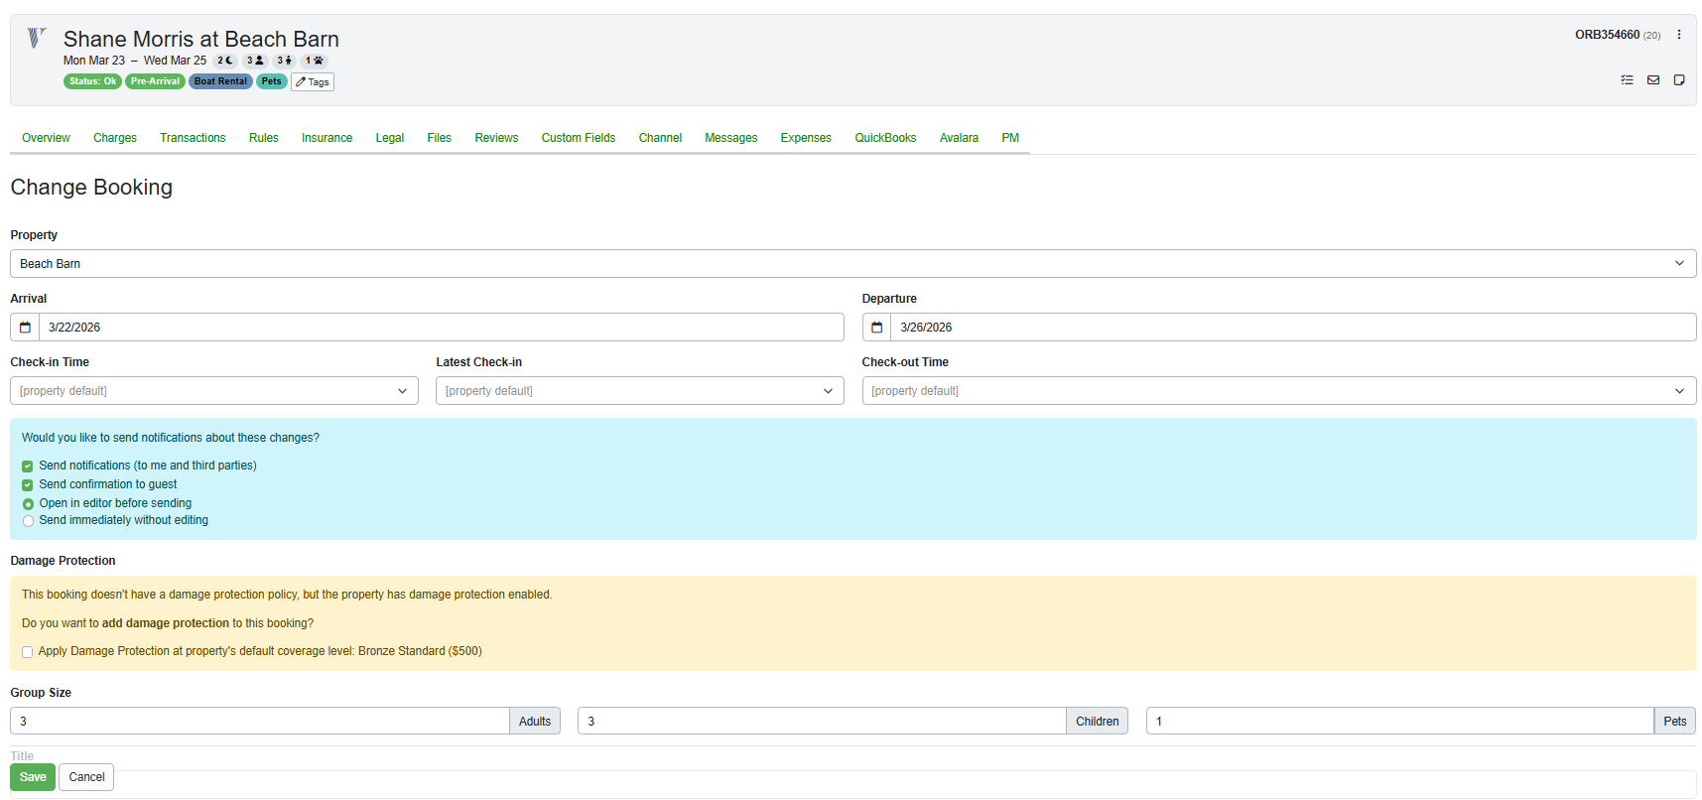The height and width of the screenshot is (800, 1702).
Task: Click the Departure calendar icon
Action: [876, 328]
